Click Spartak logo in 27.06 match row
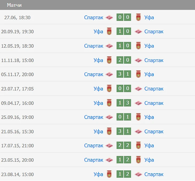 (x=109, y=18)
